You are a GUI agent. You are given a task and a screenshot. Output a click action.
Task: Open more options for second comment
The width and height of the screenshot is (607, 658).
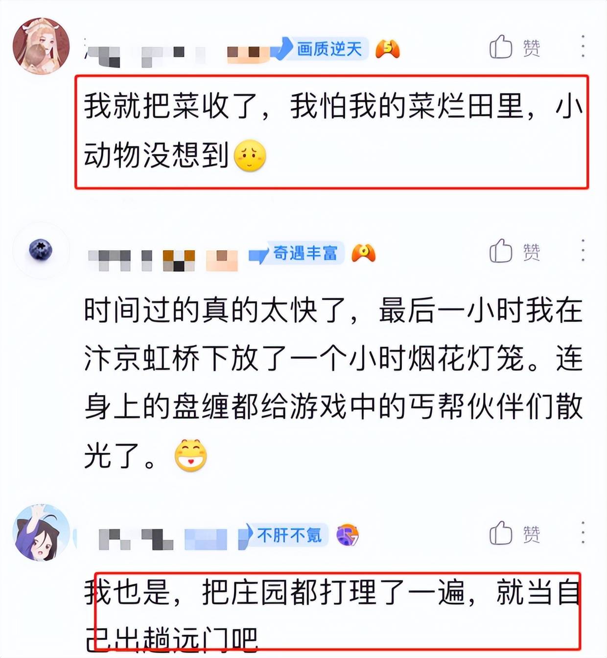(x=583, y=251)
